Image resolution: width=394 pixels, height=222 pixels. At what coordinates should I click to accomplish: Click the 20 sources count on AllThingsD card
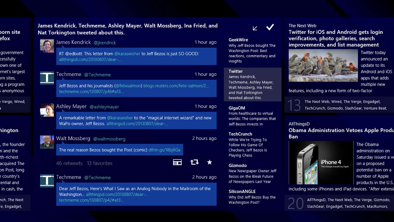[x=296, y=204]
